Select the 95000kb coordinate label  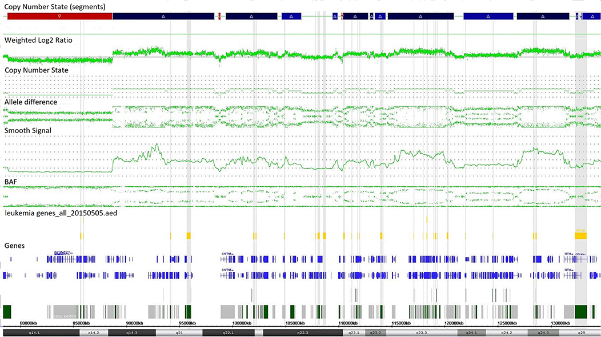pyautogui.click(x=187, y=323)
